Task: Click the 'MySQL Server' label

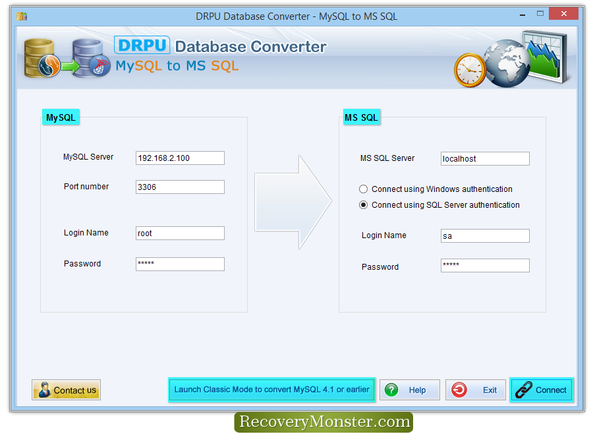Action: (x=88, y=157)
